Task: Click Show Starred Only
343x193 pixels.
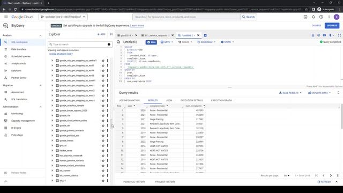Action: 61,54
